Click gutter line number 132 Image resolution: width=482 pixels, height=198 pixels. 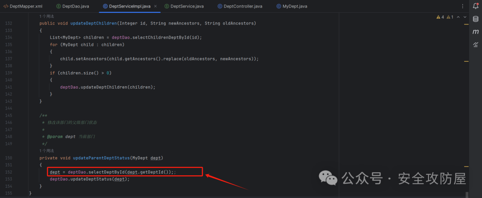pyautogui.click(x=8, y=23)
